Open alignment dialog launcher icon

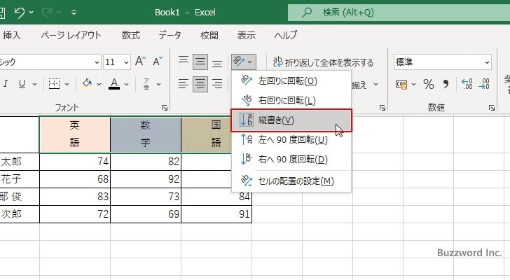pyautogui.click(x=382, y=108)
